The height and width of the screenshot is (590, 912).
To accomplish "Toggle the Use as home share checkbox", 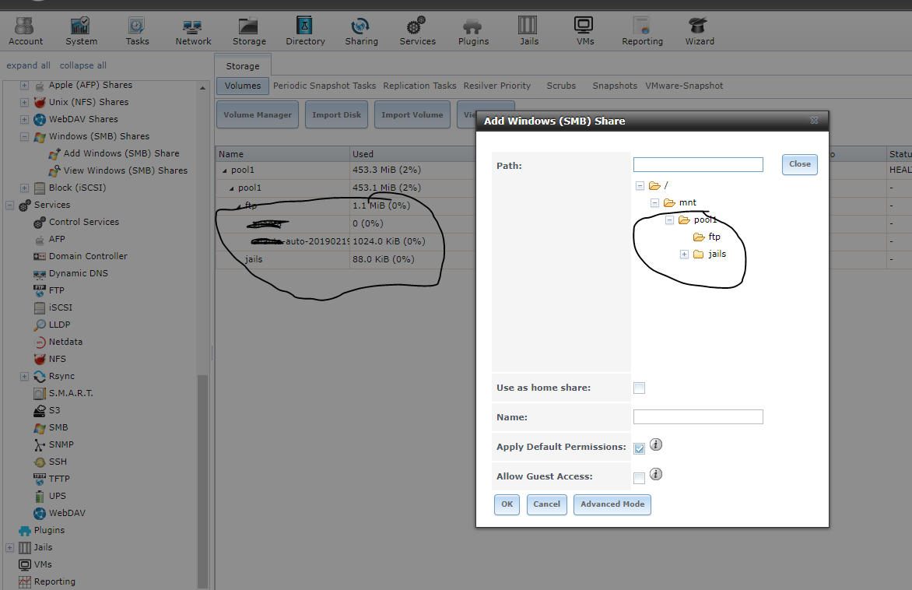I will click(639, 388).
